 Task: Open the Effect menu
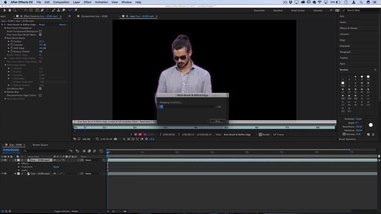coord(88,2)
